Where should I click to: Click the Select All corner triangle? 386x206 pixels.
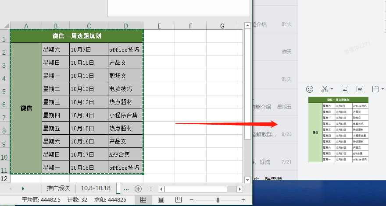pyautogui.click(x=6, y=25)
